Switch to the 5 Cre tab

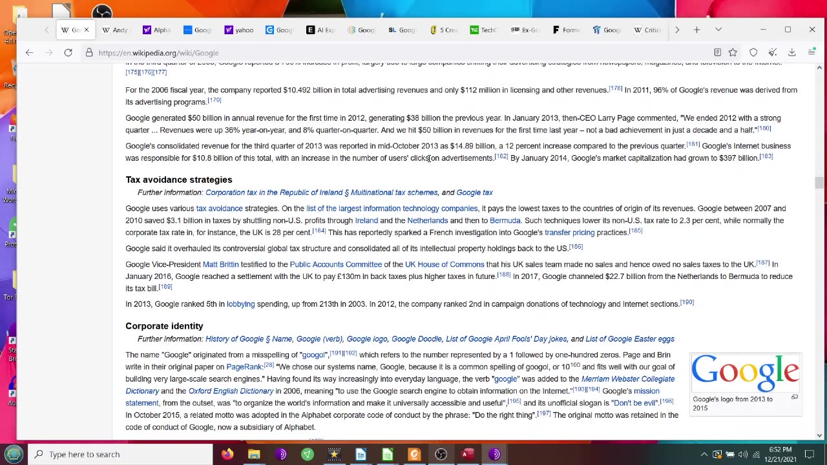pyautogui.click(x=444, y=30)
